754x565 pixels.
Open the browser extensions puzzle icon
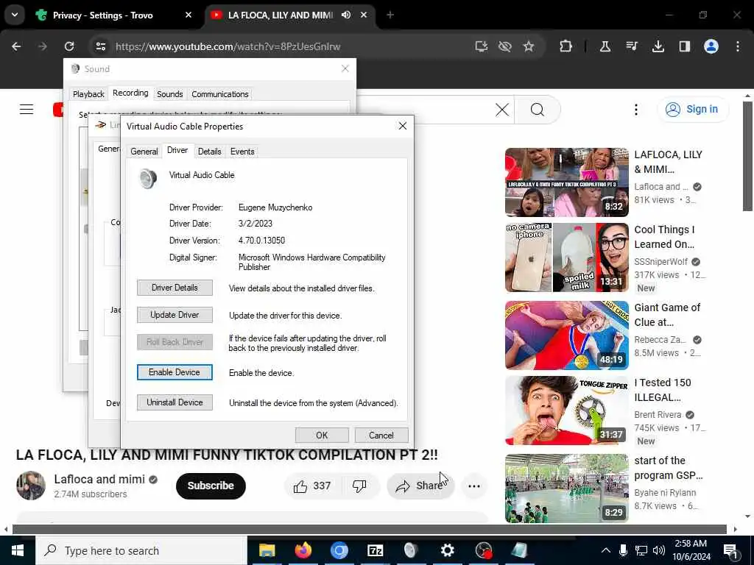point(566,46)
